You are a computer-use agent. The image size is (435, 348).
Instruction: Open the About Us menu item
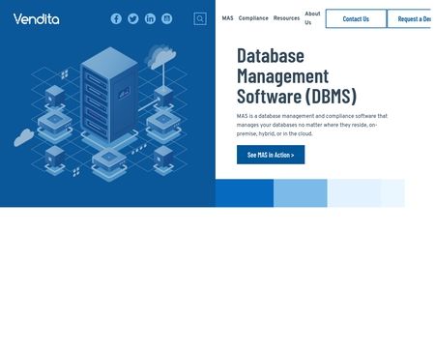click(312, 18)
